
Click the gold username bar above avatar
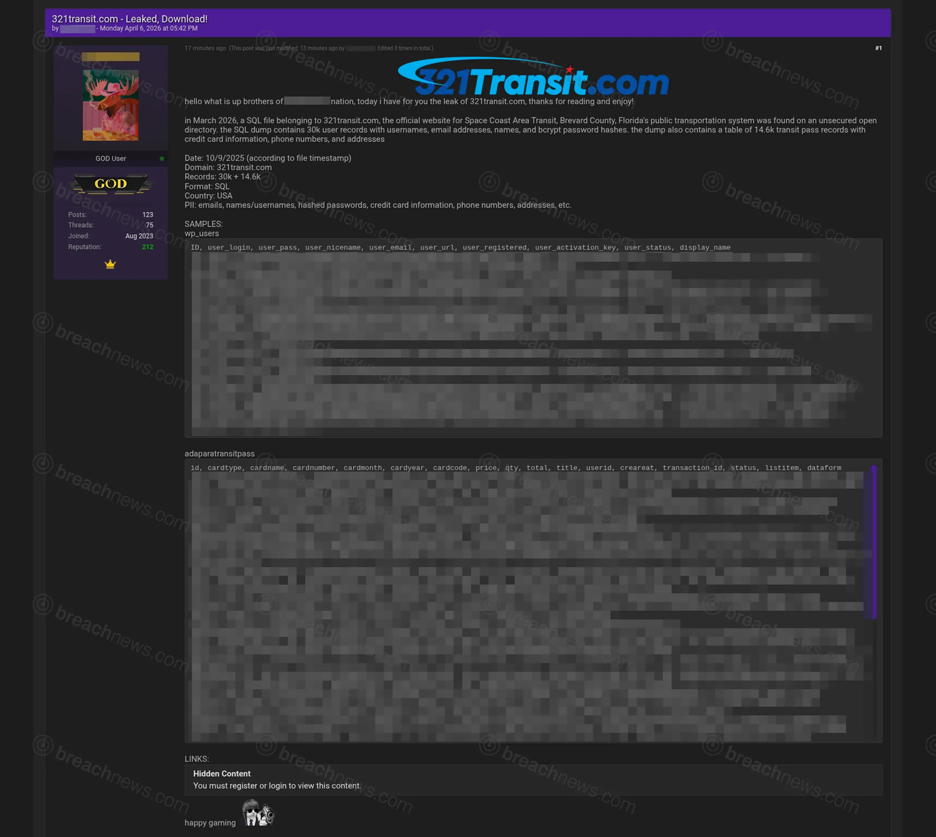click(110, 57)
